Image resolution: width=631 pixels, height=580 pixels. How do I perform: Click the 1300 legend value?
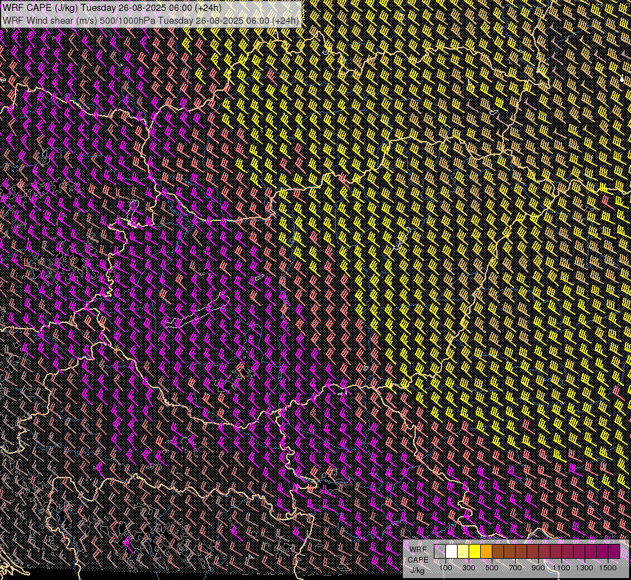tap(585, 568)
